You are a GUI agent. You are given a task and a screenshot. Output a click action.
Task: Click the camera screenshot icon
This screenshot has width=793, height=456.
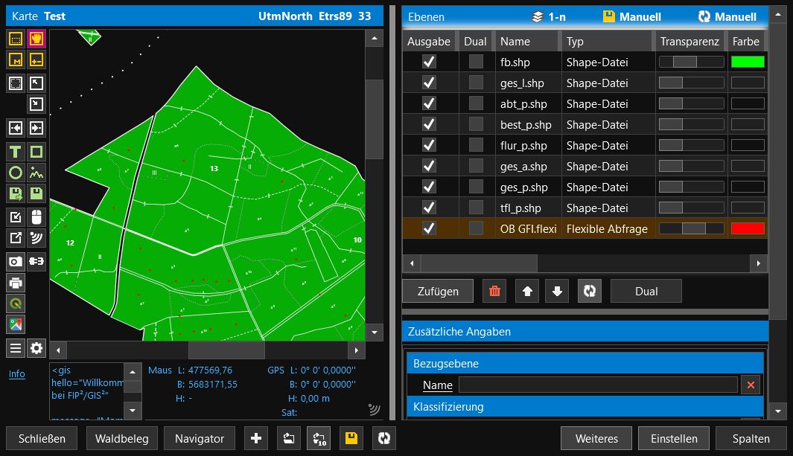tap(16, 261)
